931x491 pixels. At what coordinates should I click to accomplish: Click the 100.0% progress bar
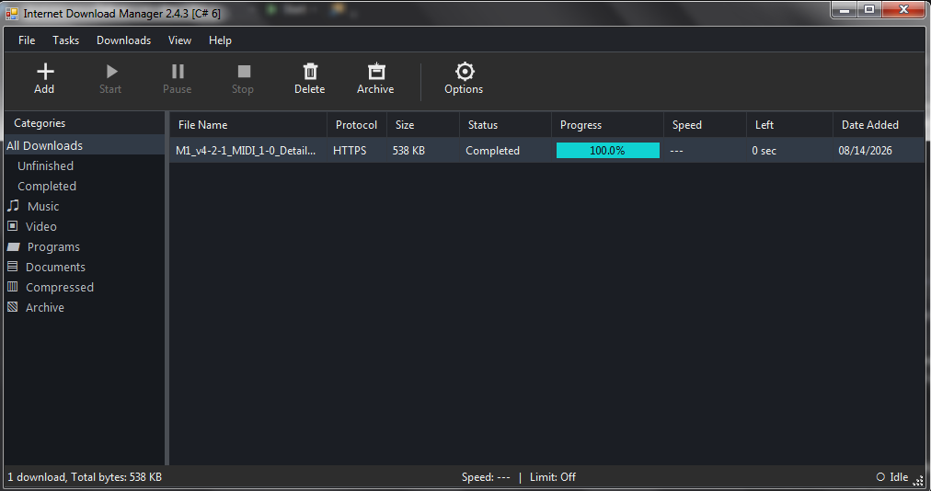tap(608, 150)
